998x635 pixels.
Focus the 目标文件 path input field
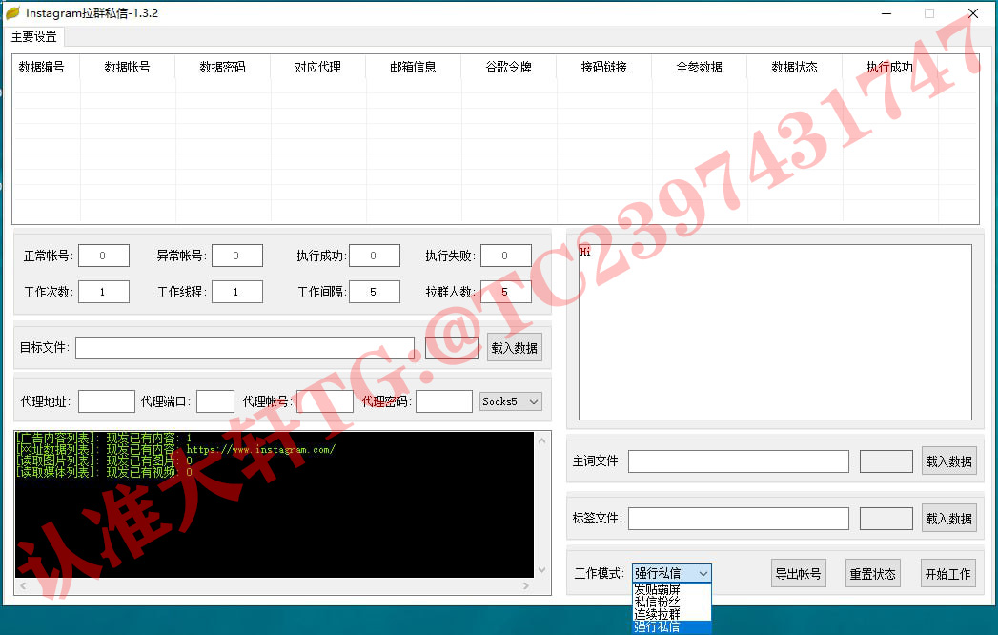tap(245, 348)
